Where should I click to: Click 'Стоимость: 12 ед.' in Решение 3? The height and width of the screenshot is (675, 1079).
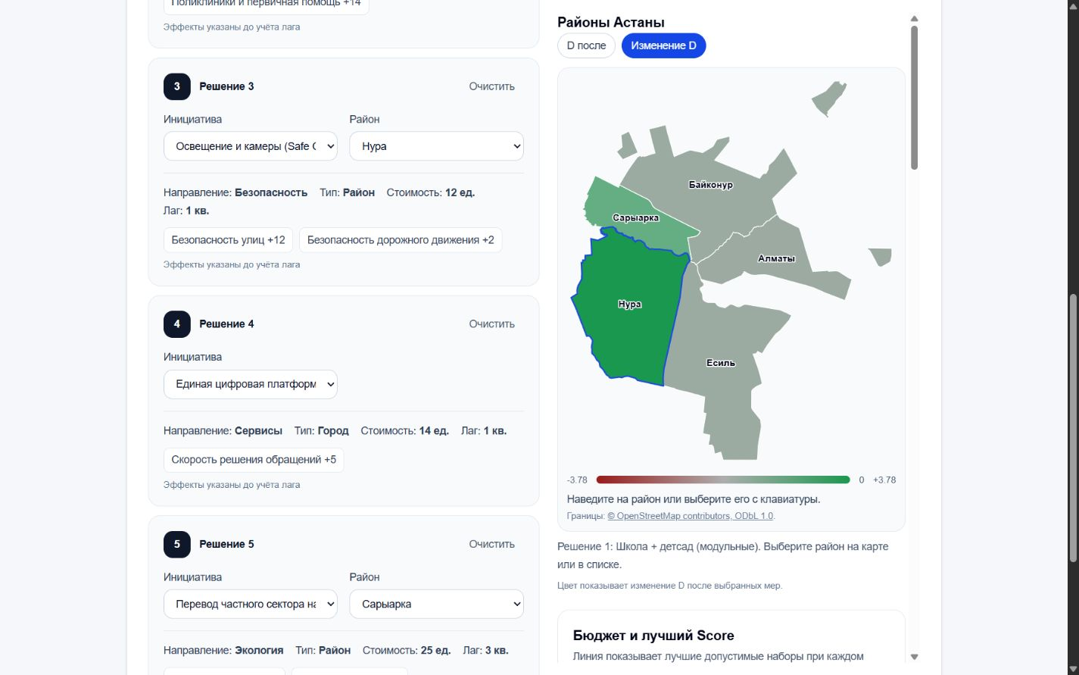pos(431,192)
